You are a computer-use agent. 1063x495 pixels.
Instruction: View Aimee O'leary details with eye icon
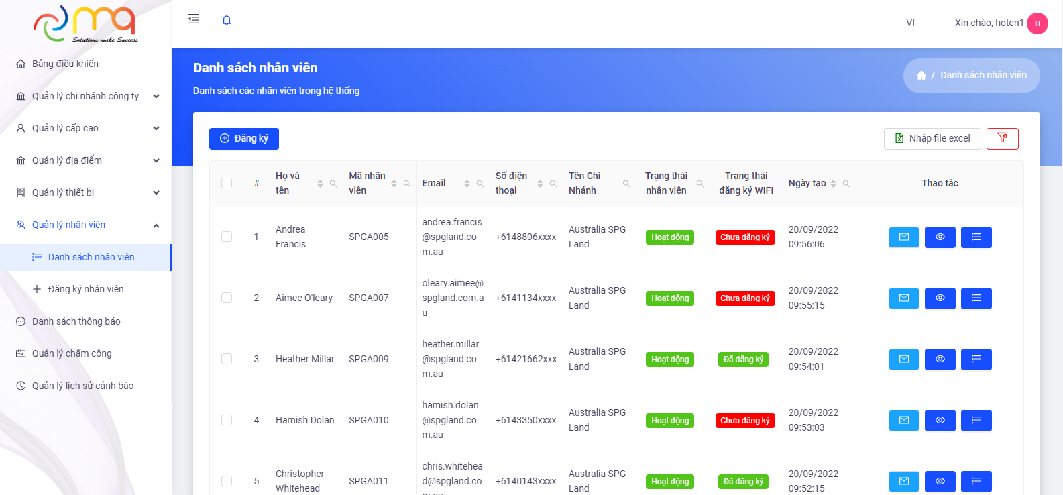tap(940, 298)
